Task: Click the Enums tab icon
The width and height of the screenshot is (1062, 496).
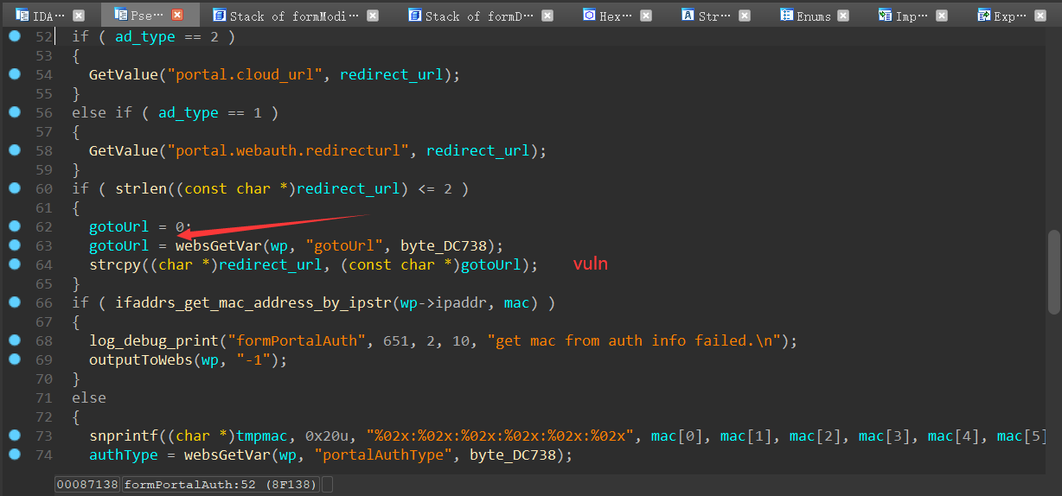Action: (786, 15)
